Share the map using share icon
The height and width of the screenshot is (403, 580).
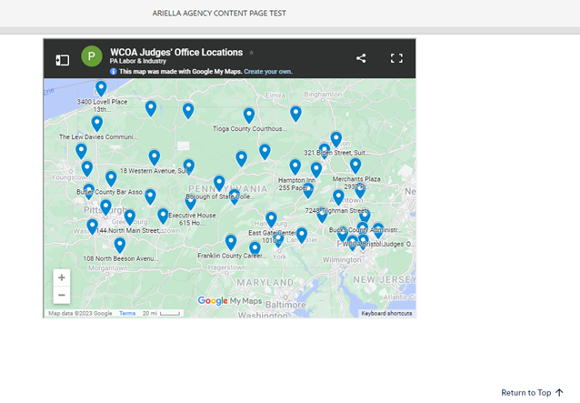[361, 58]
